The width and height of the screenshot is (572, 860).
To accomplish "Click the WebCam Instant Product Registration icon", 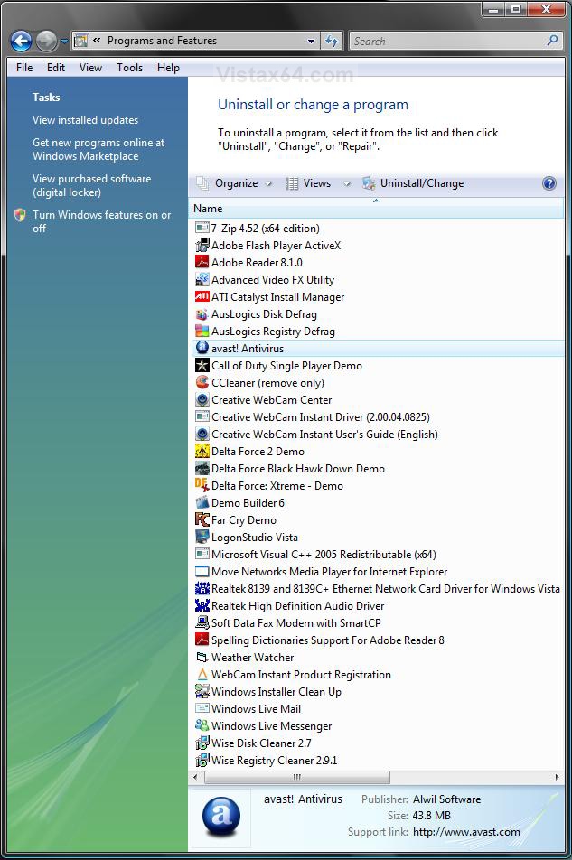I will pos(202,674).
